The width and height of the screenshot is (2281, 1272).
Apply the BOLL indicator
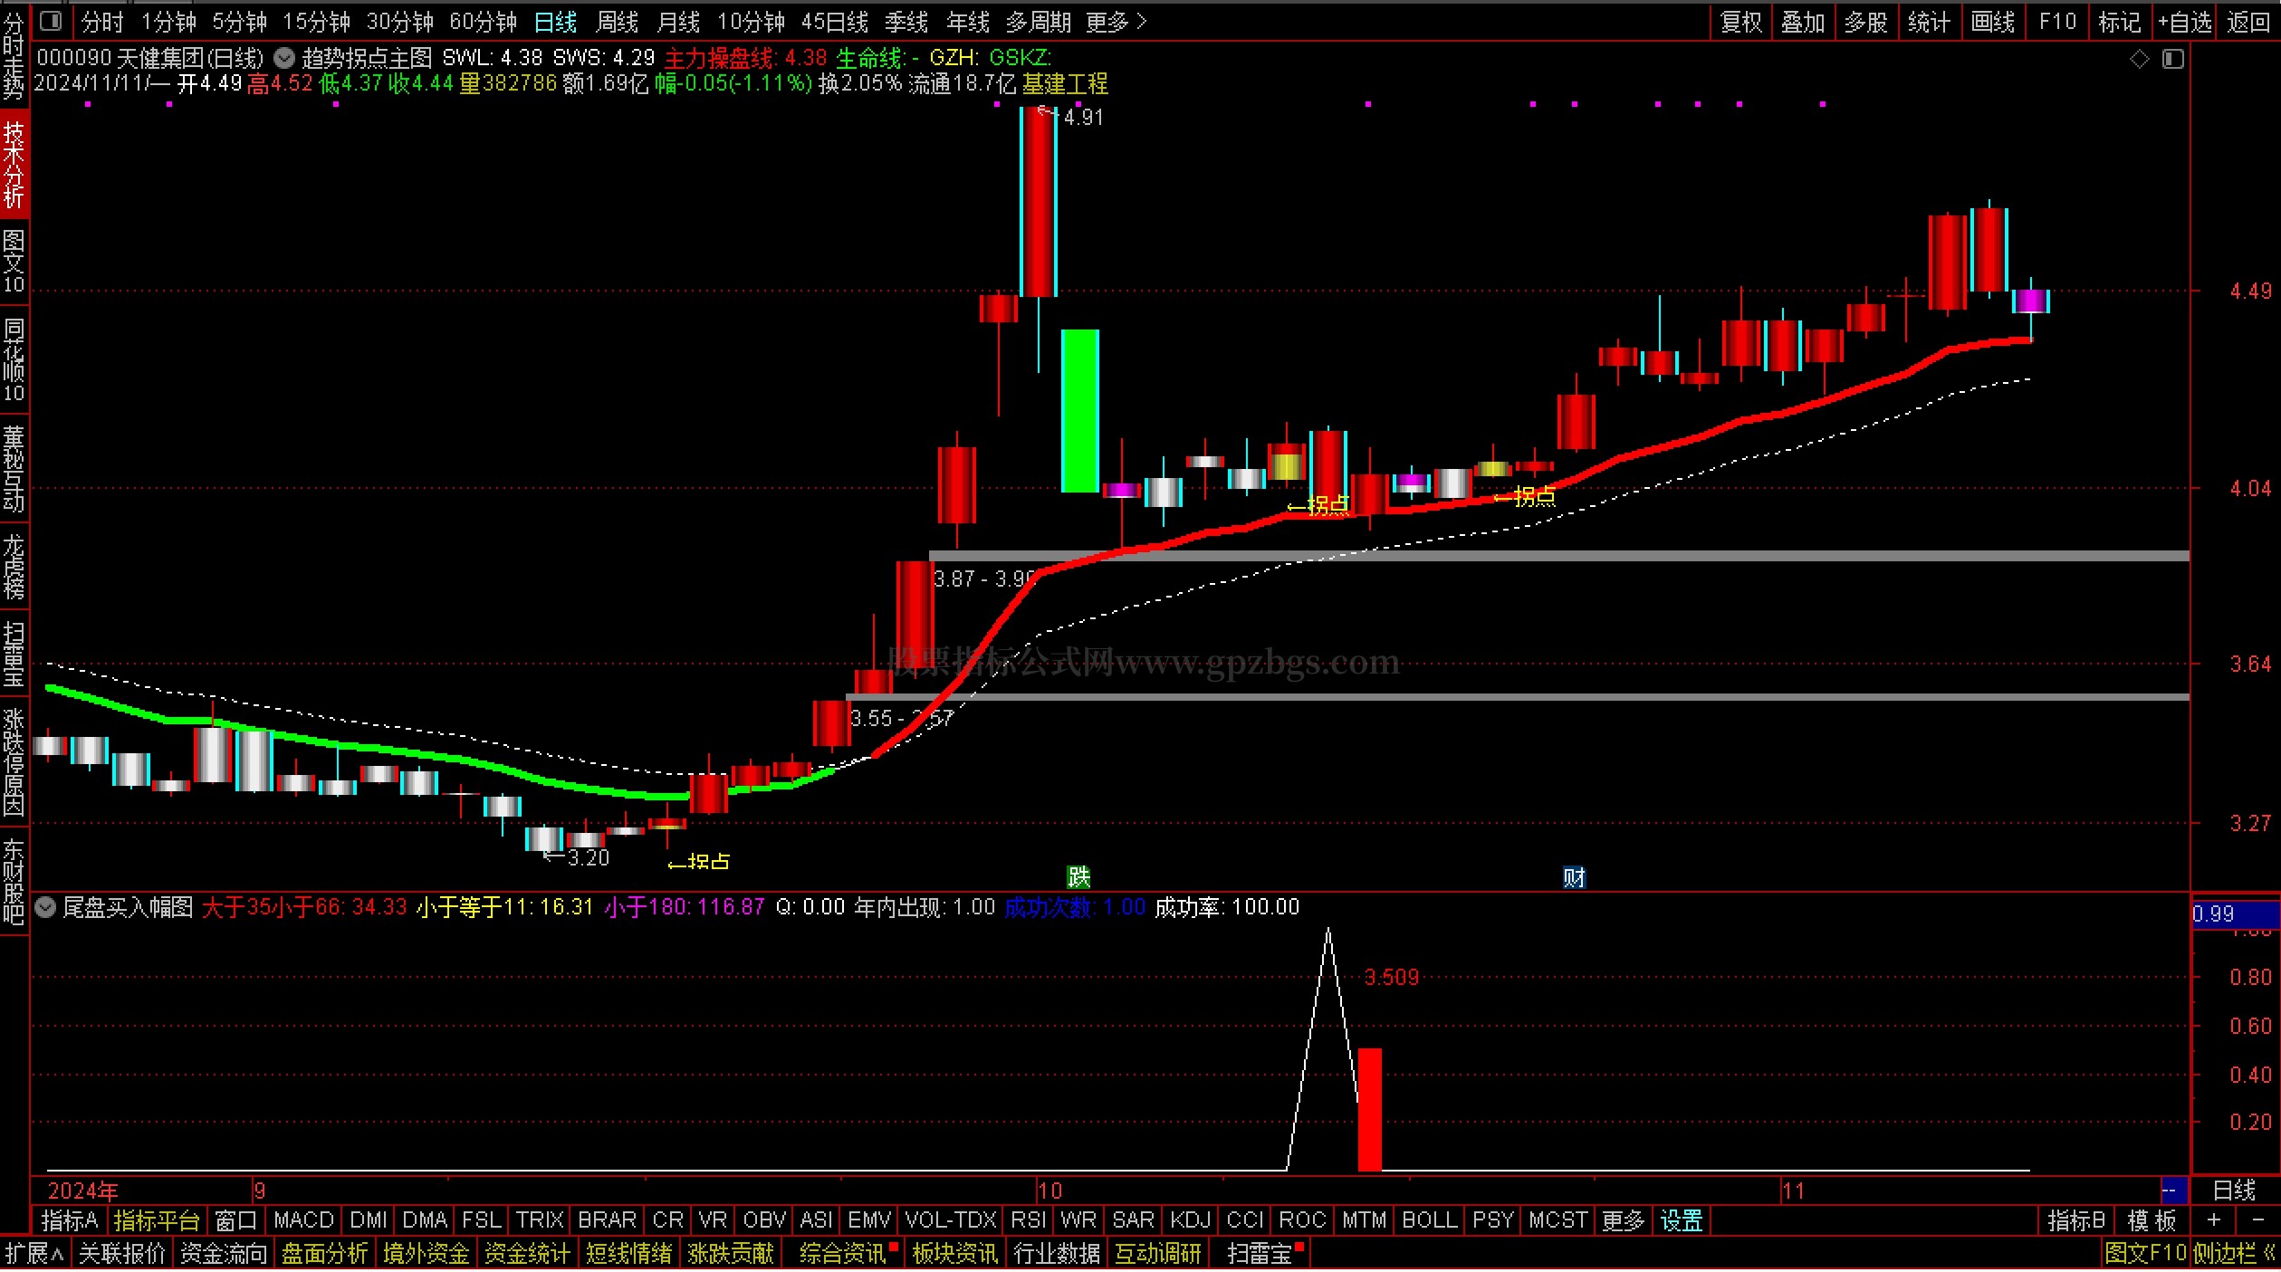(1429, 1220)
